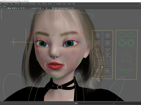
Task: Select green right eyebrow oval in face picker
Action: tap(131, 35)
